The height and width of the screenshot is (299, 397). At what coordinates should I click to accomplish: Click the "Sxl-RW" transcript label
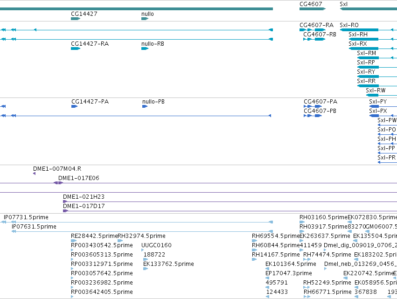click(376, 90)
